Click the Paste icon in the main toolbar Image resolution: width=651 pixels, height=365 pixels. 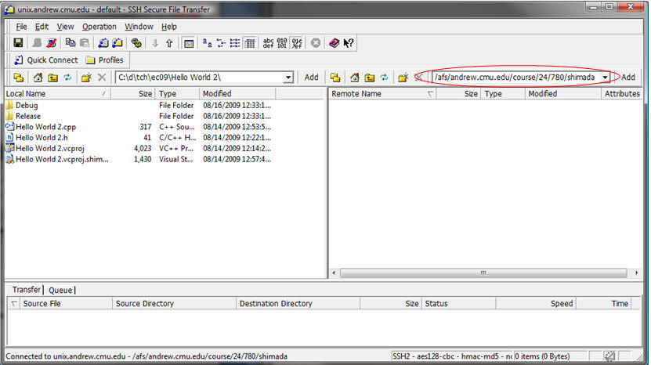(85, 43)
